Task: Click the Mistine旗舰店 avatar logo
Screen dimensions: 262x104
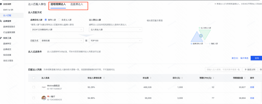Action: pos(44,87)
